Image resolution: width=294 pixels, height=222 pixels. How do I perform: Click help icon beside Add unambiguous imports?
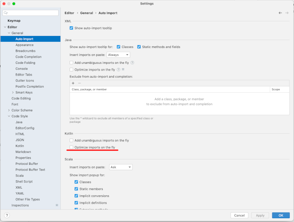[132, 63]
